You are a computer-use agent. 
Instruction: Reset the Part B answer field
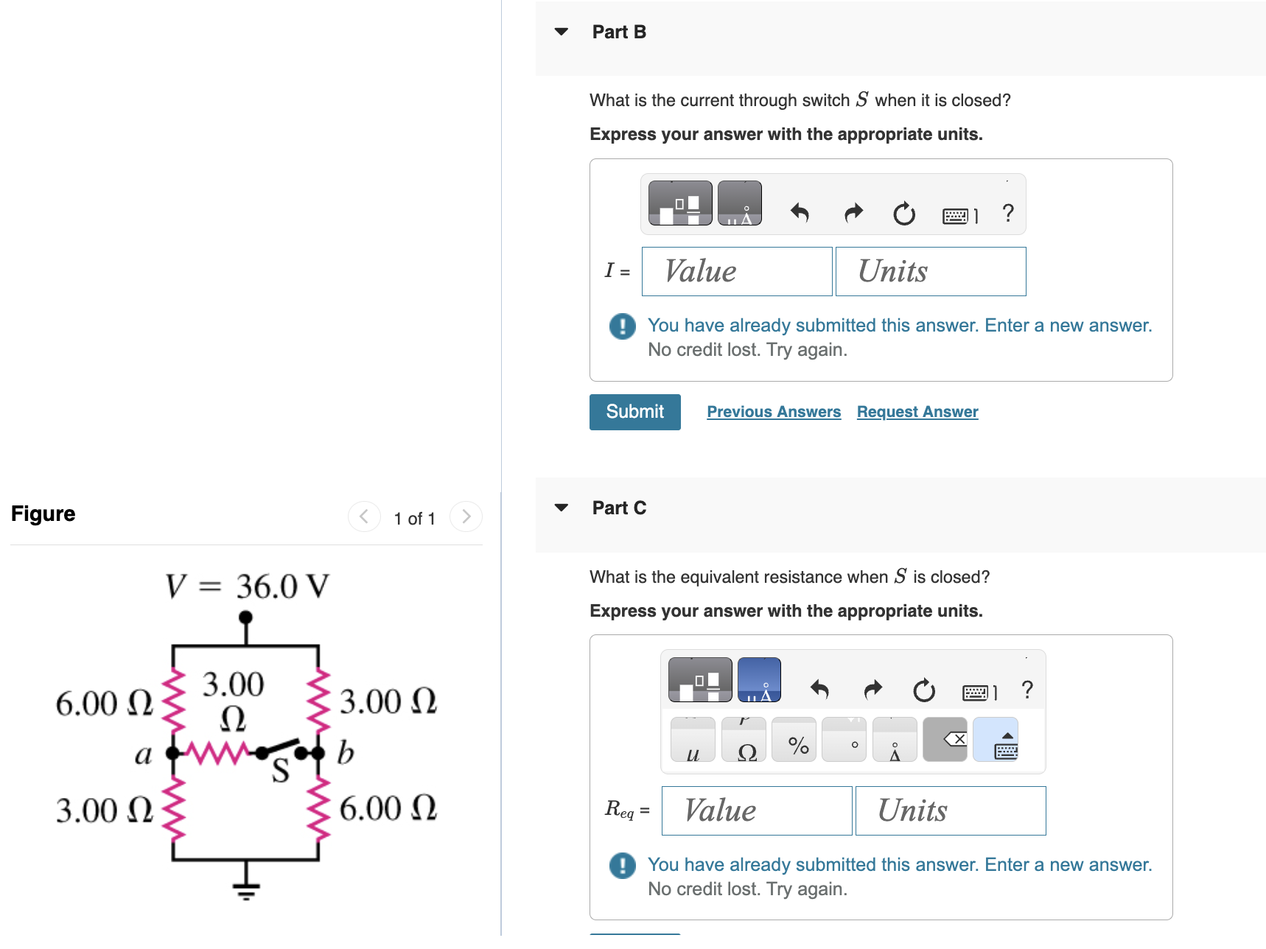pos(904,214)
